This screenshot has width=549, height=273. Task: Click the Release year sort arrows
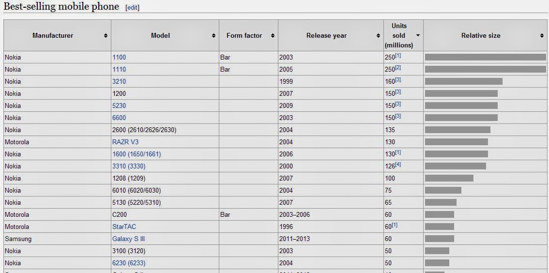(378, 36)
